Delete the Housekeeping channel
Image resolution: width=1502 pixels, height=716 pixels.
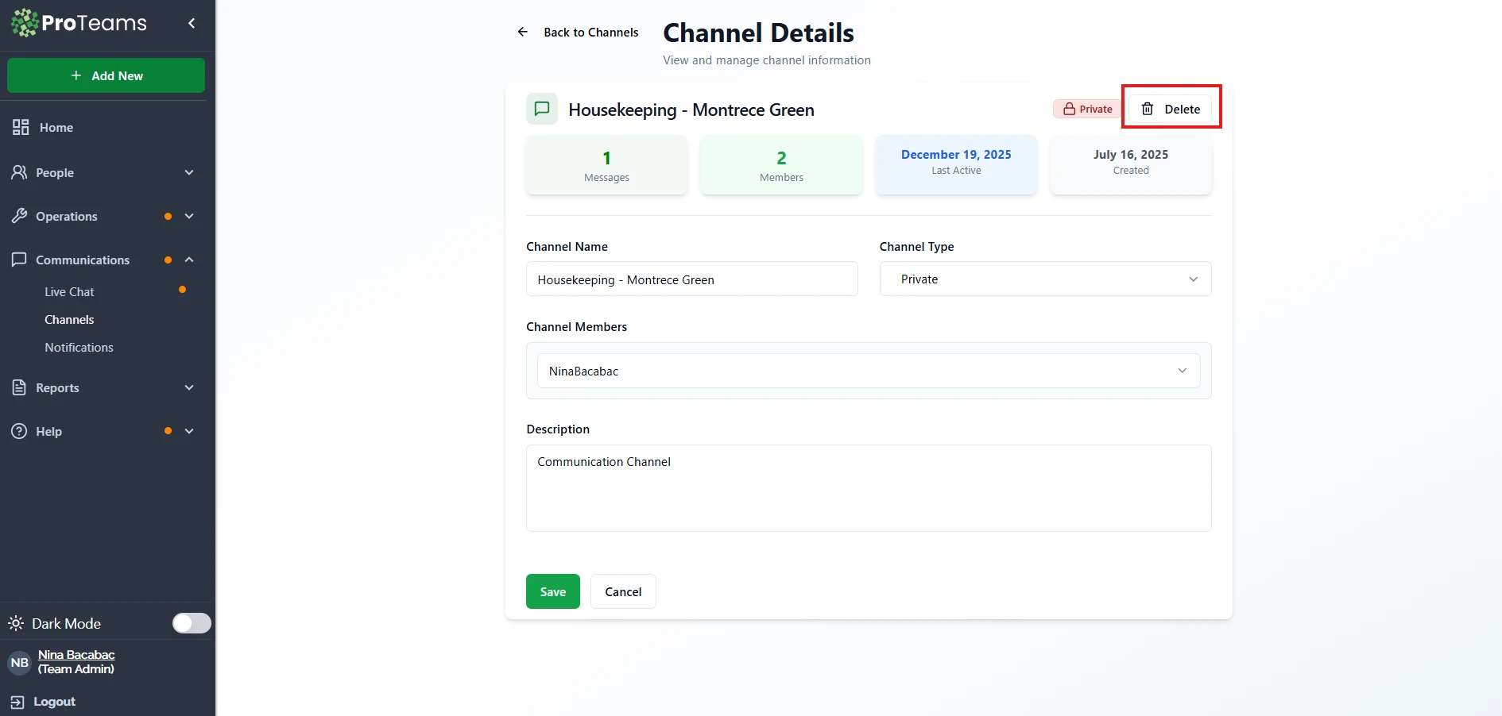[1171, 109]
